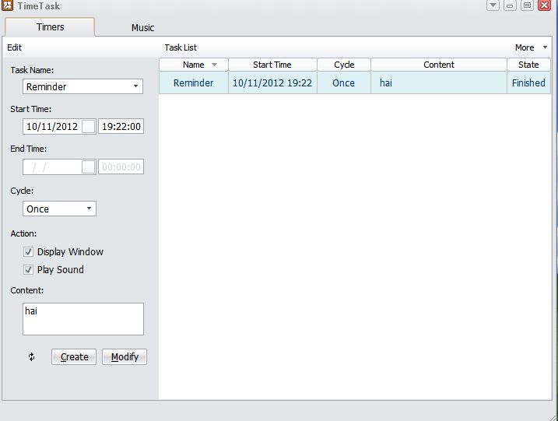
Task: Click the Finished state cell
Action: click(529, 83)
